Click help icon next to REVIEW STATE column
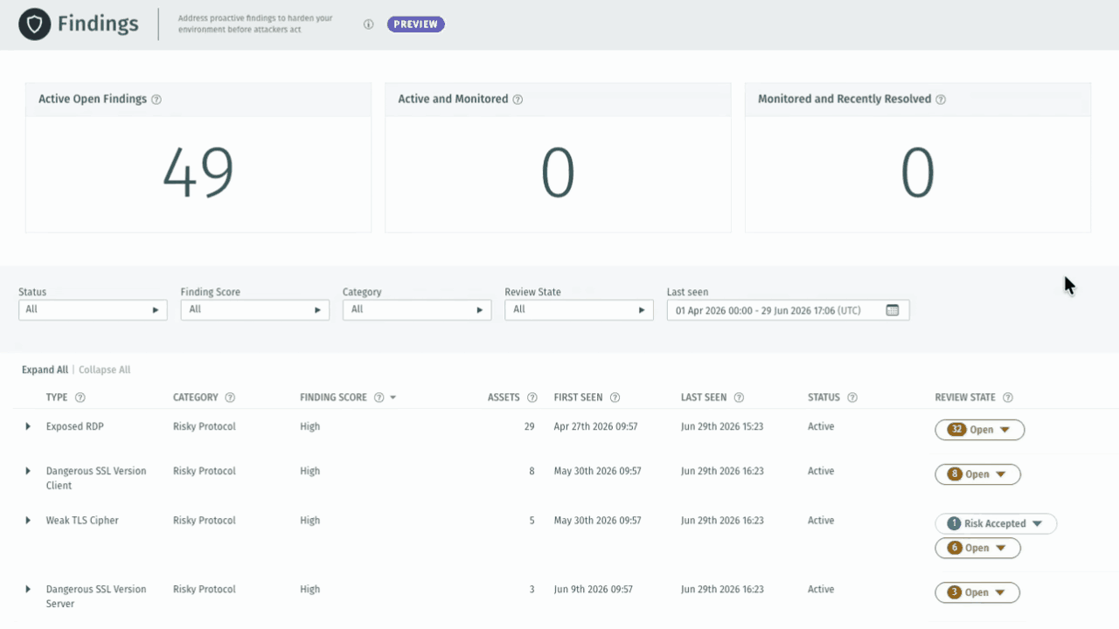 point(1008,397)
